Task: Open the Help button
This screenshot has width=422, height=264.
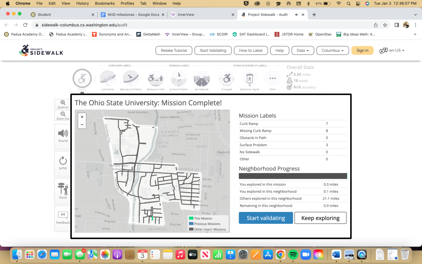Action: (280, 50)
